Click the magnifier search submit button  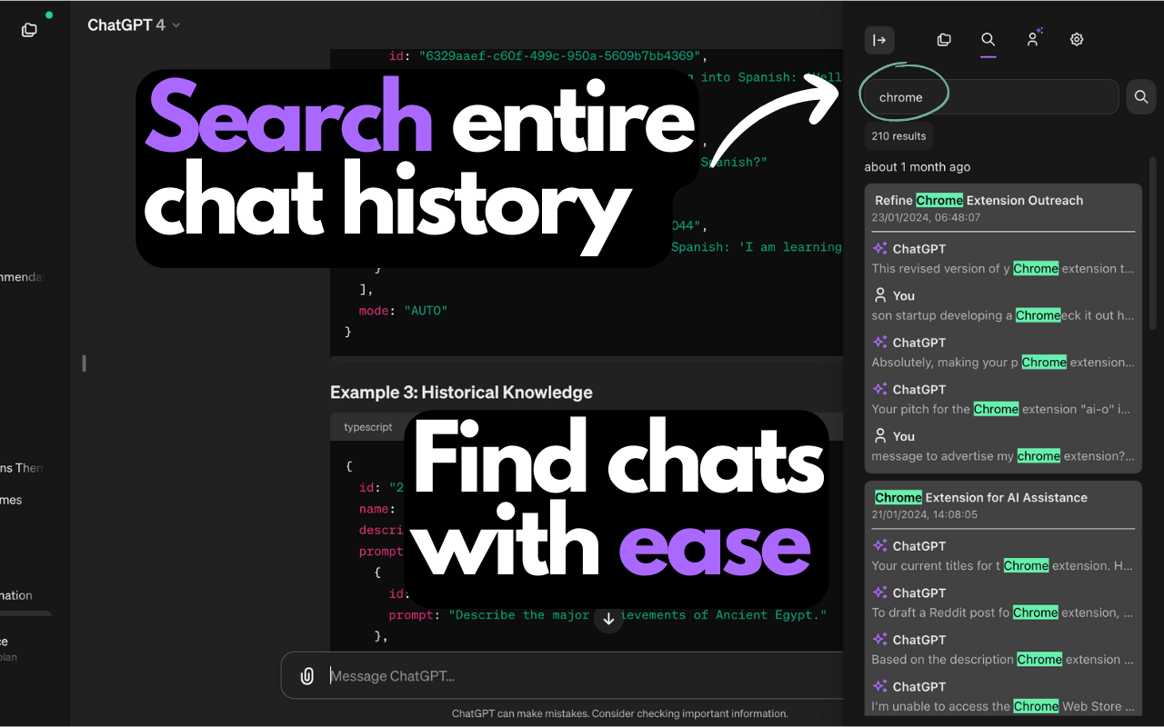pyautogui.click(x=1141, y=97)
